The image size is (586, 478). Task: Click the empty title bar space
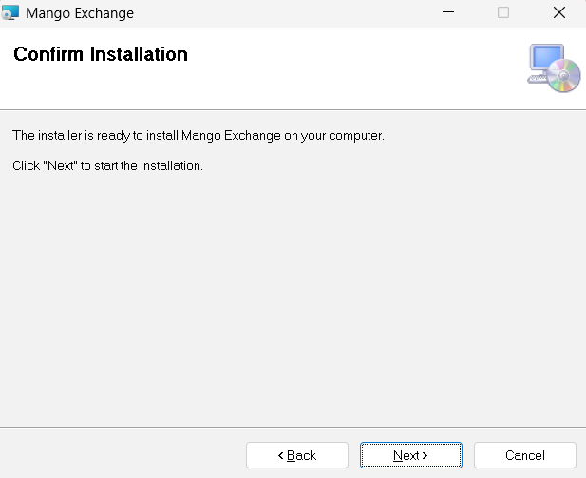[285, 13]
